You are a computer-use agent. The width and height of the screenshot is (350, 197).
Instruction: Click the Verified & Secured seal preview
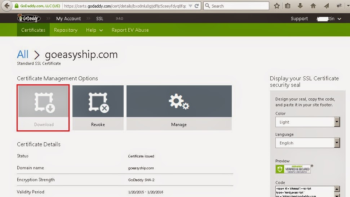(293, 169)
